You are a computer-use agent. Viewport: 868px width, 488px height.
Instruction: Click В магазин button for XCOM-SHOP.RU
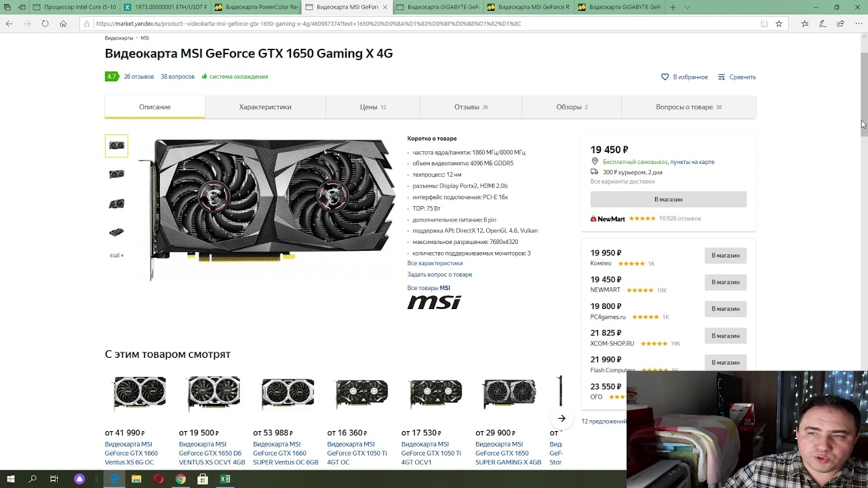(x=725, y=335)
